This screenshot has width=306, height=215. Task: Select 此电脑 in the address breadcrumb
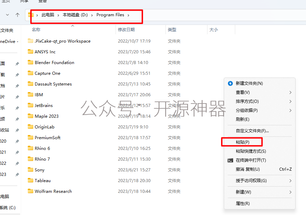point(48,15)
